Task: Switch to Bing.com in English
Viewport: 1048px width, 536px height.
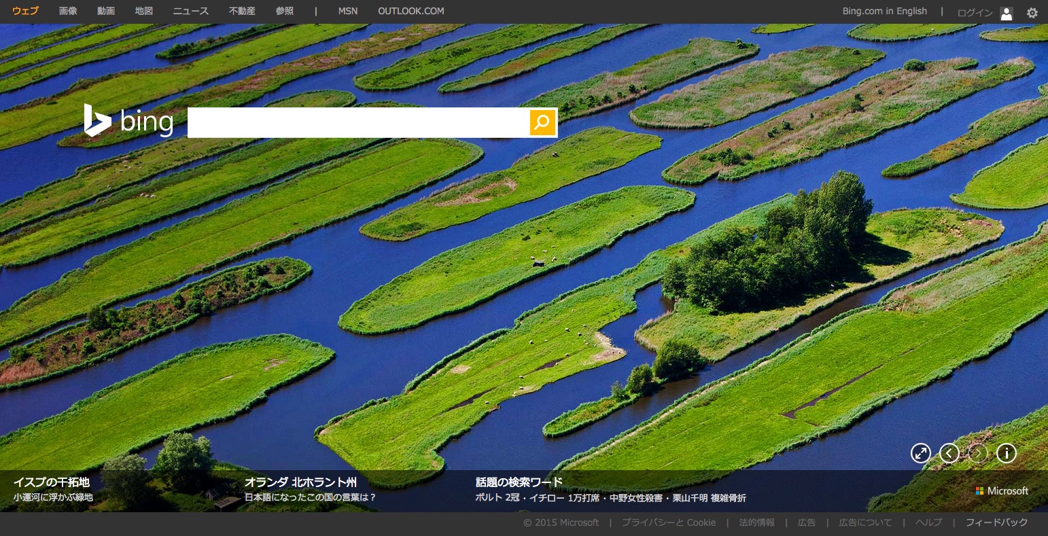Action: [884, 11]
